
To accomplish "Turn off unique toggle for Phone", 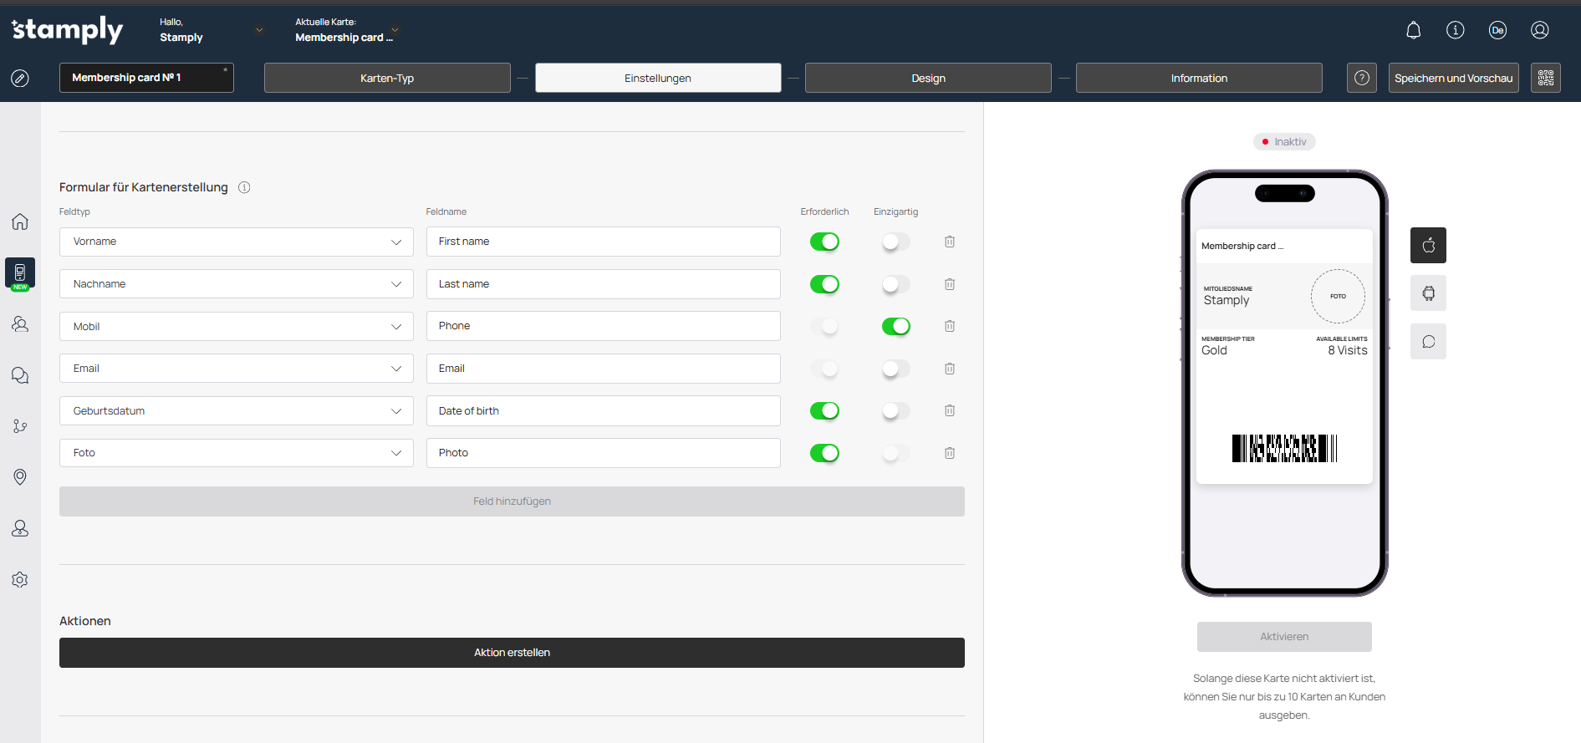I will tap(895, 327).
